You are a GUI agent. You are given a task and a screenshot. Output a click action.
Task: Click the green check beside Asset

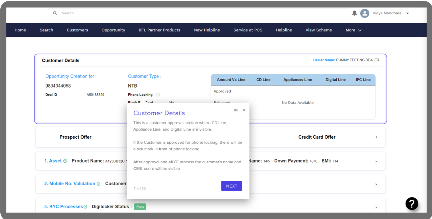(x=65, y=161)
